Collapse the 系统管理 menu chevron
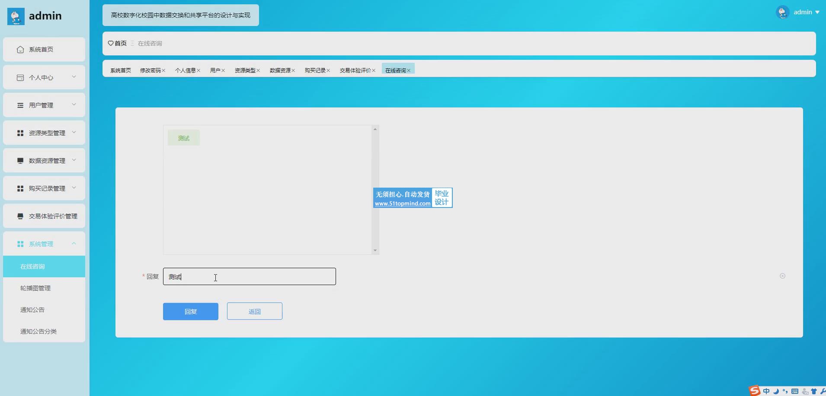 [x=74, y=243]
